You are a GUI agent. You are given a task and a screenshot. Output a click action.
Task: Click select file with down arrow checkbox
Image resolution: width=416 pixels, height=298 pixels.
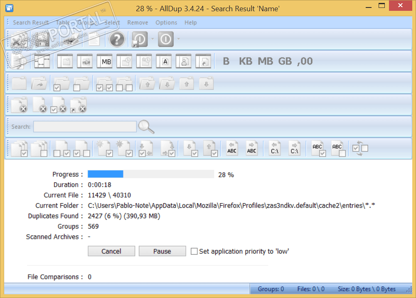pos(191,149)
